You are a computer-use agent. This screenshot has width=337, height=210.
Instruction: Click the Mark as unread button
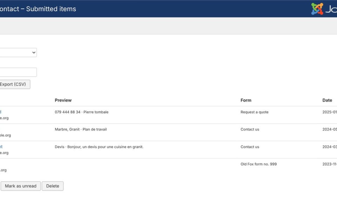click(x=21, y=186)
